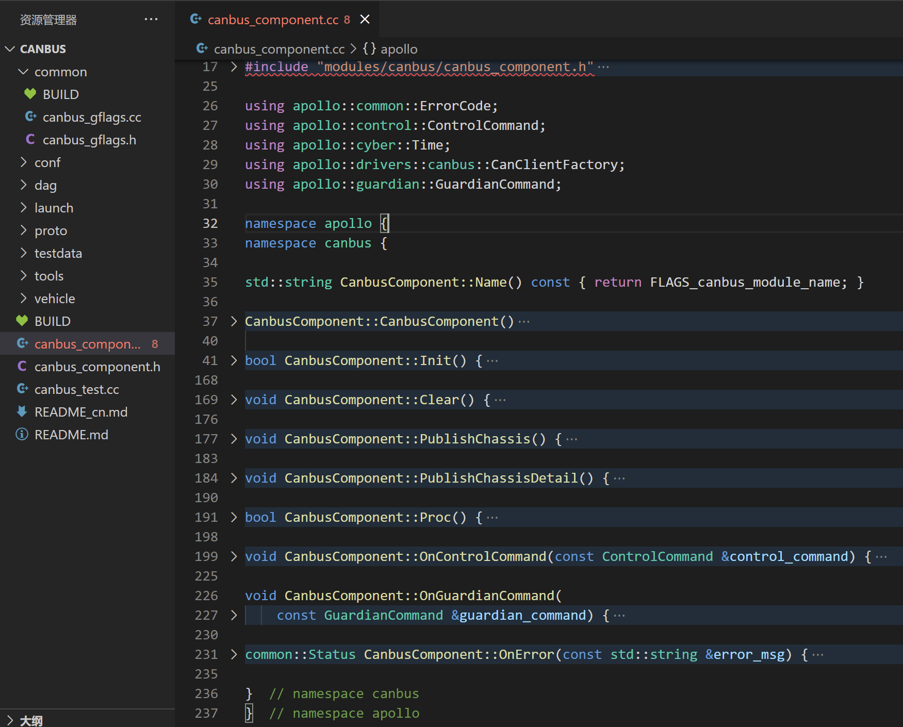Expand the conf folder
The width and height of the screenshot is (903, 727).
(23, 162)
